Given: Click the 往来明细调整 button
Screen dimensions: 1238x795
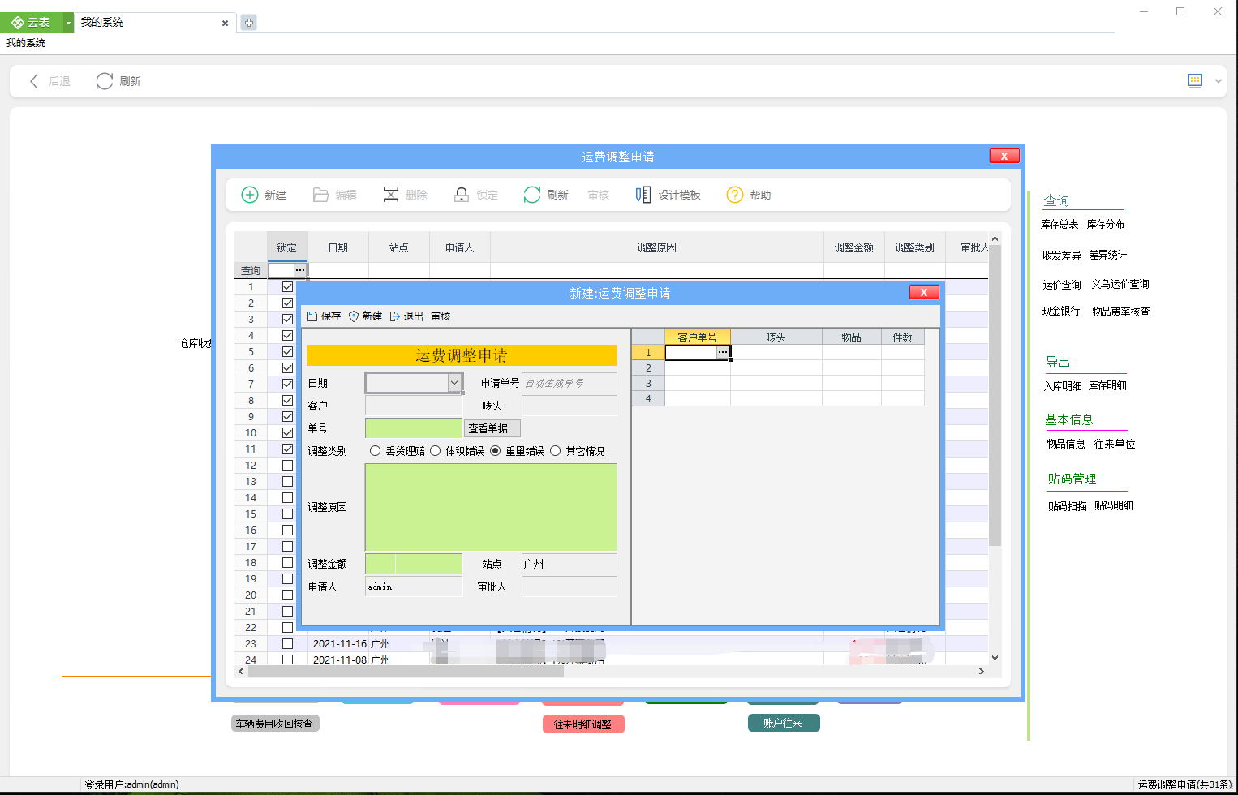Looking at the screenshot, I should point(583,724).
